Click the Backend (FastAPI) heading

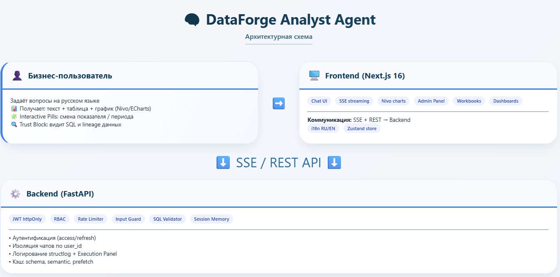[60, 194]
